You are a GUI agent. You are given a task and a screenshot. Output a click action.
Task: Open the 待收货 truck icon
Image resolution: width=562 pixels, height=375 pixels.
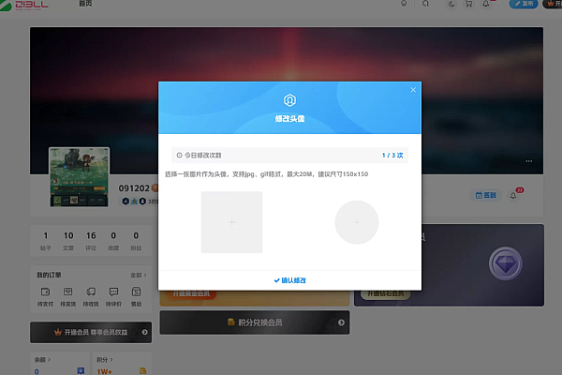tap(91, 292)
